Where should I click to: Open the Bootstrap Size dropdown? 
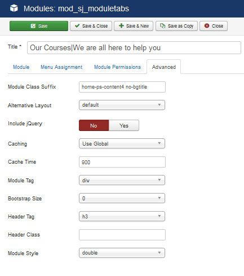pyautogui.click(x=122, y=198)
